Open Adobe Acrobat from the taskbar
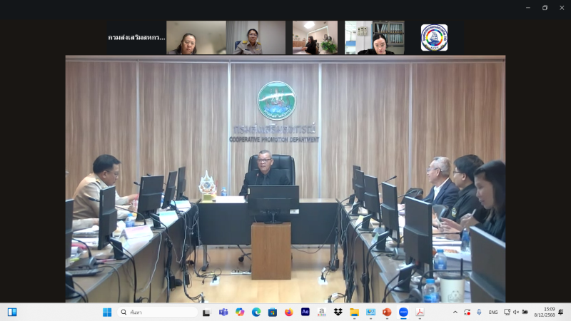 coord(420,312)
